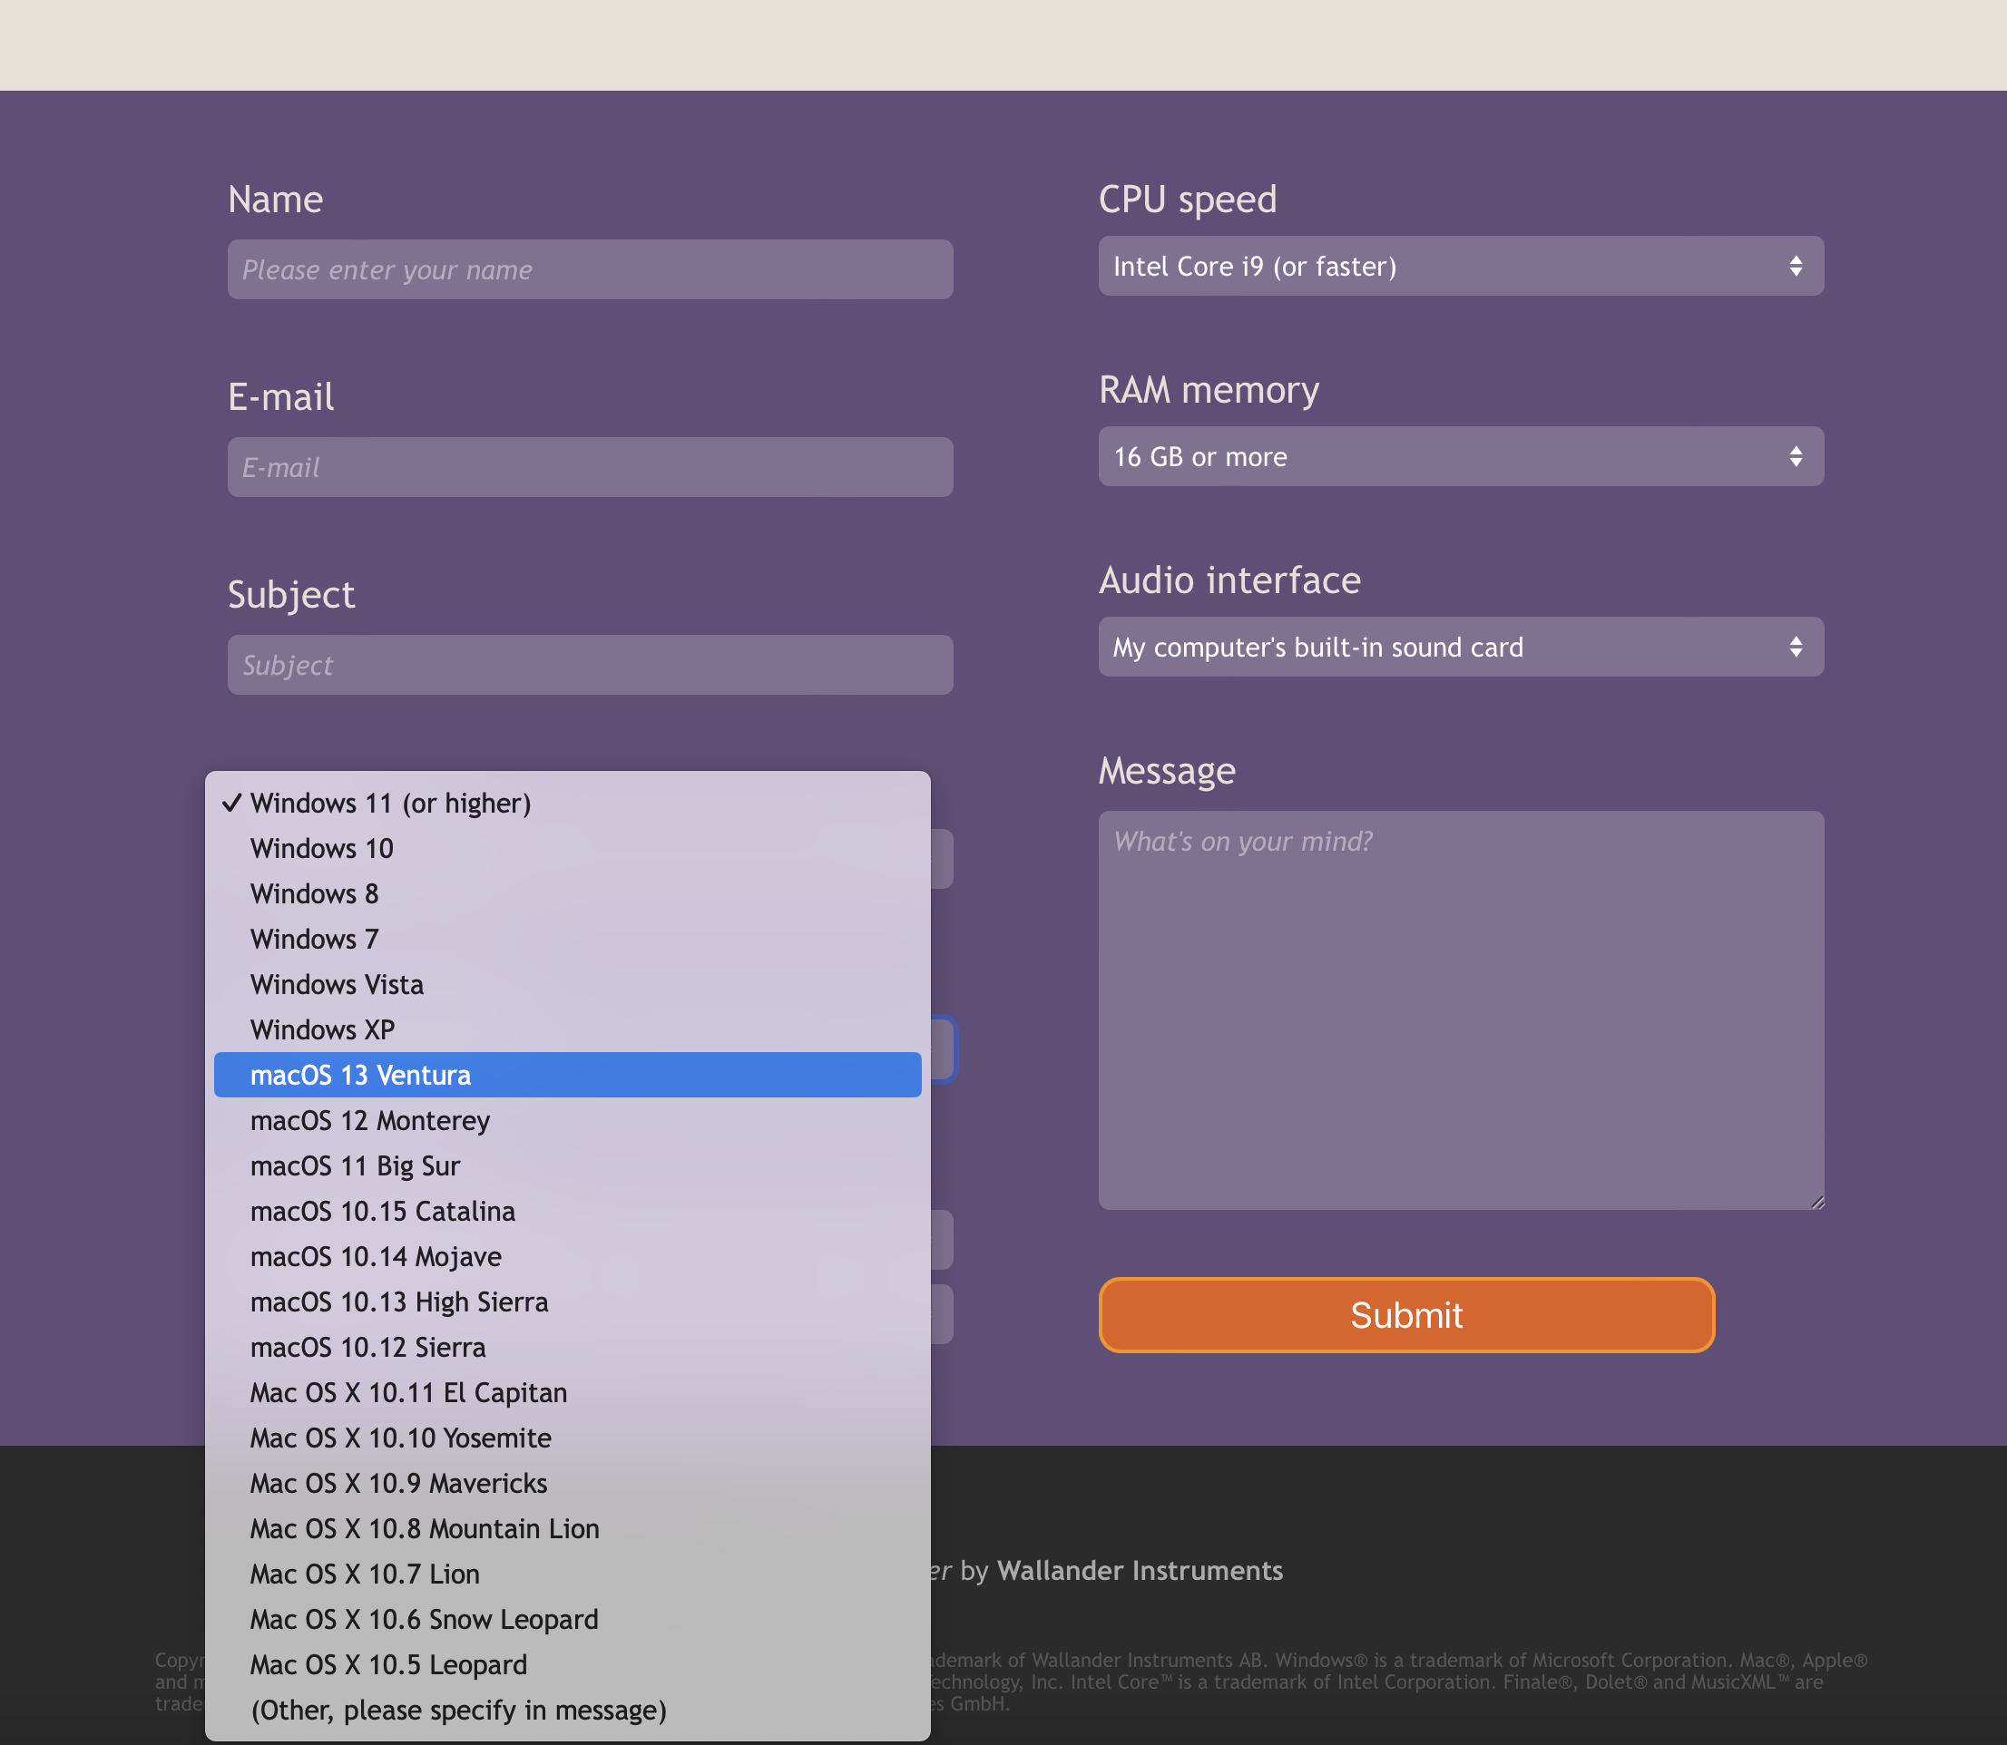Pick Windows XP from the list
The width and height of the screenshot is (2007, 1745).
point(322,1029)
